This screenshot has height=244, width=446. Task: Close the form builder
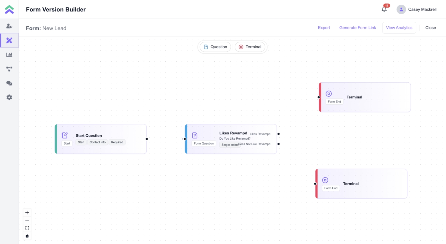[430, 28]
